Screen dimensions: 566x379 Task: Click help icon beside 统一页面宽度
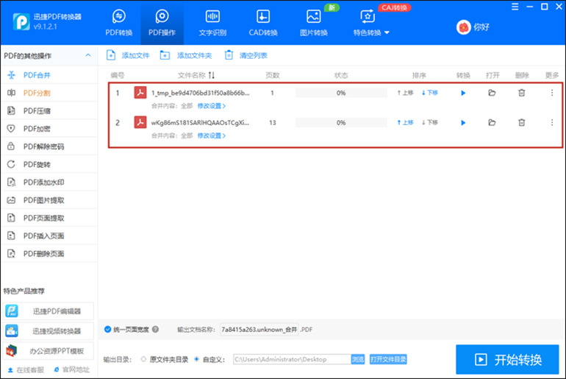pos(155,329)
